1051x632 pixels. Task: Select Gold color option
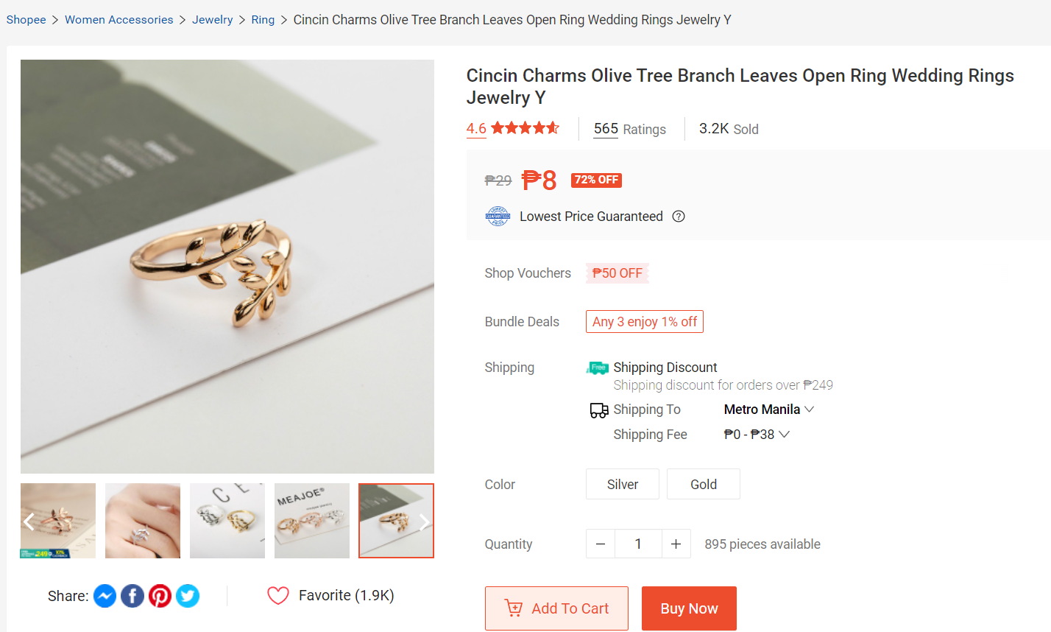tap(704, 485)
